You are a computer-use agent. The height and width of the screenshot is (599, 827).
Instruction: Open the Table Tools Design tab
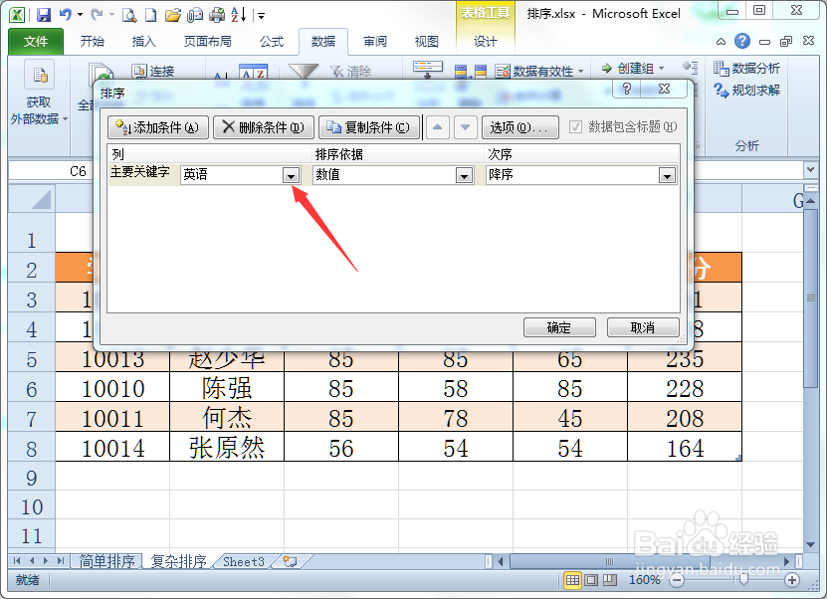pyautogui.click(x=486, y=41)
